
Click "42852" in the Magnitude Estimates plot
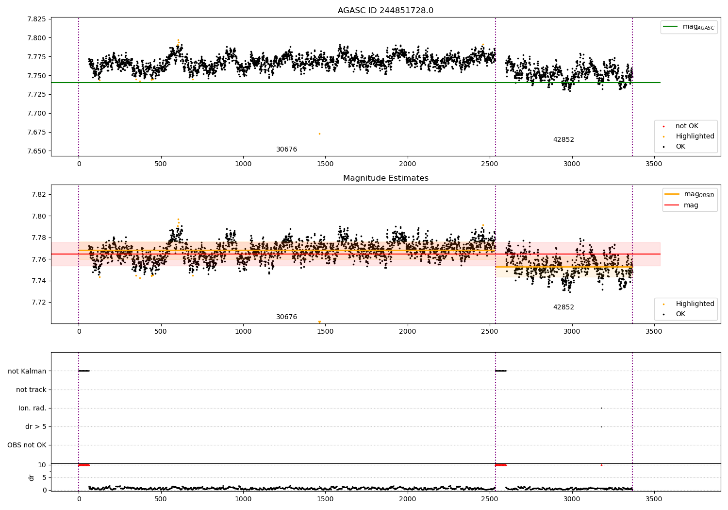tap(563, 307)
